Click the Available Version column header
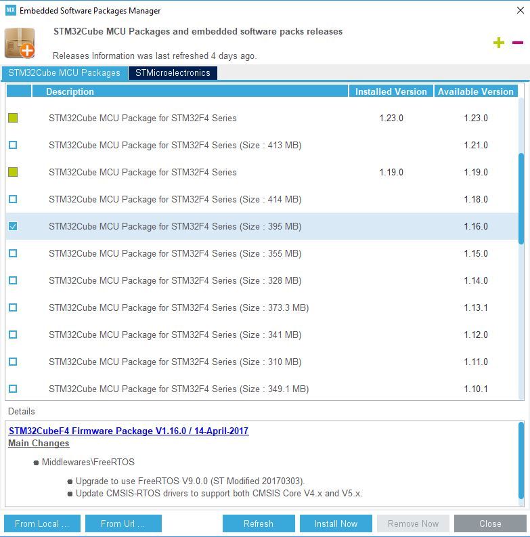Viewport: 530px width, 537px height. pos(476,91)
